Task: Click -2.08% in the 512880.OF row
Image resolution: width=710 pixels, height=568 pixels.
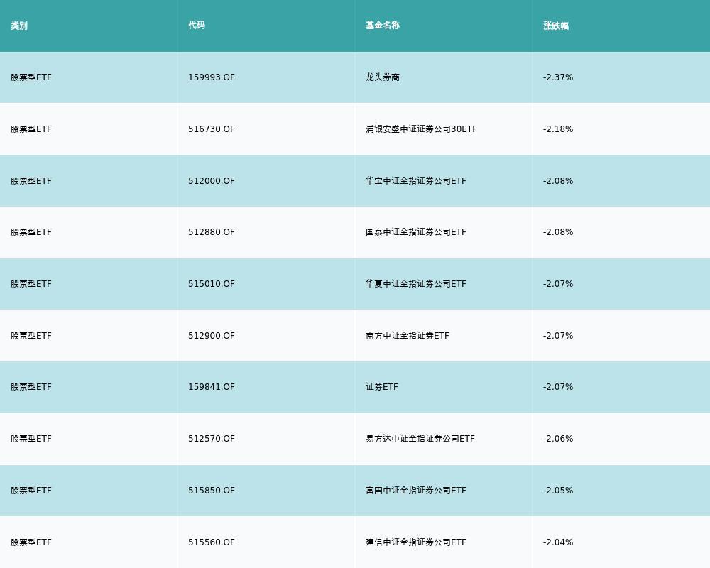Action: (x=558, y=232)
